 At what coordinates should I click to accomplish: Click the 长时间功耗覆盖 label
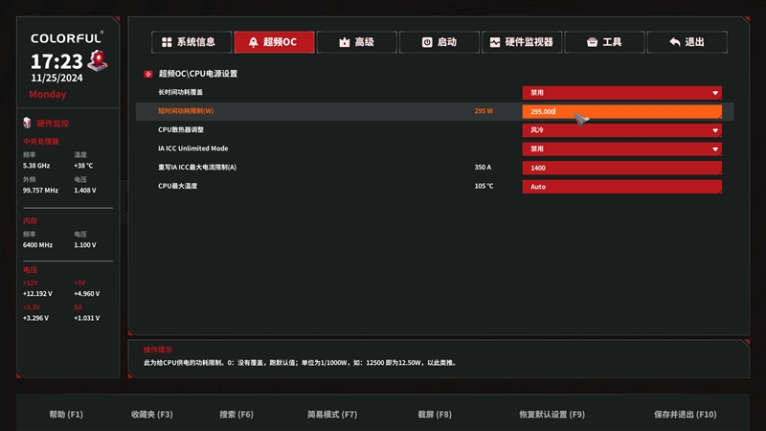point(180,92)
